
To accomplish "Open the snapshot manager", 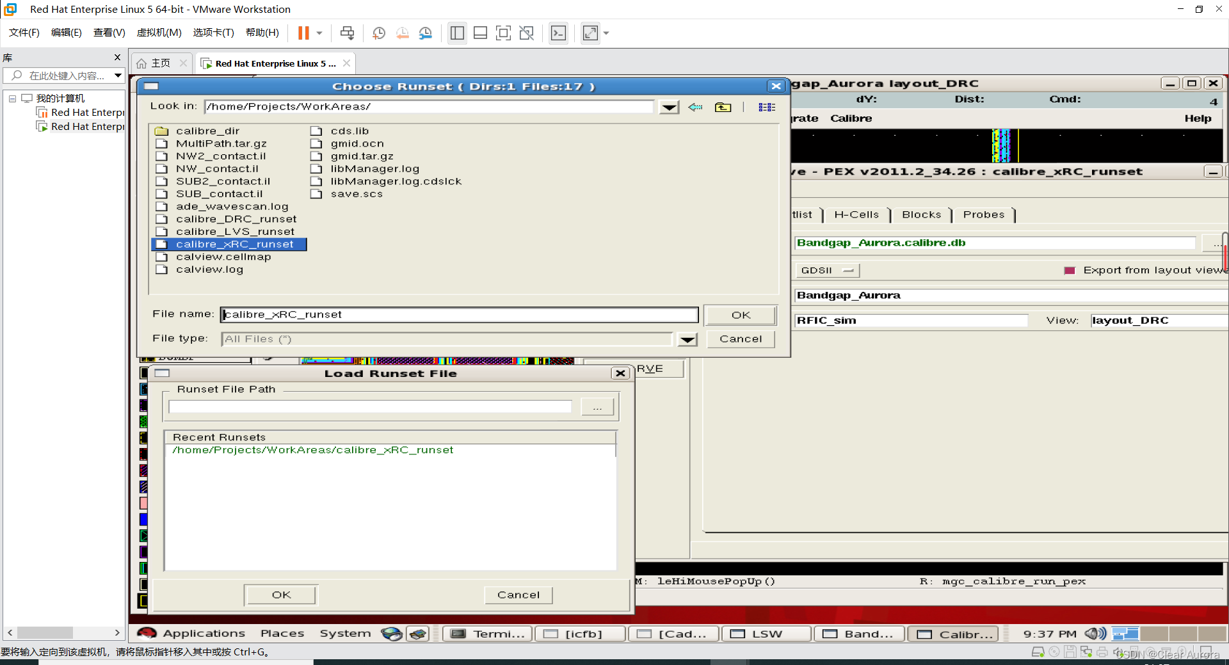I will click(x=426, y=33).
